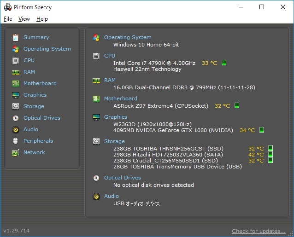
Task: Click the Motherboard icon in summary panel
Action: tap(96, 98)
